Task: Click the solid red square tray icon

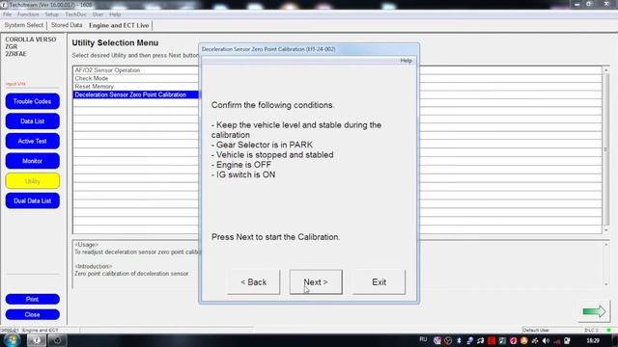Action: 492,340
